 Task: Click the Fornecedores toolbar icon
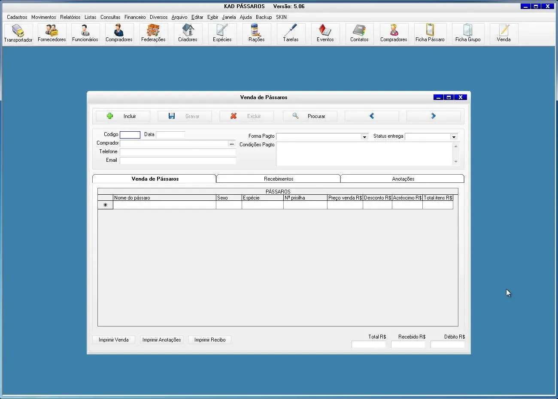[x=52, y=33]
